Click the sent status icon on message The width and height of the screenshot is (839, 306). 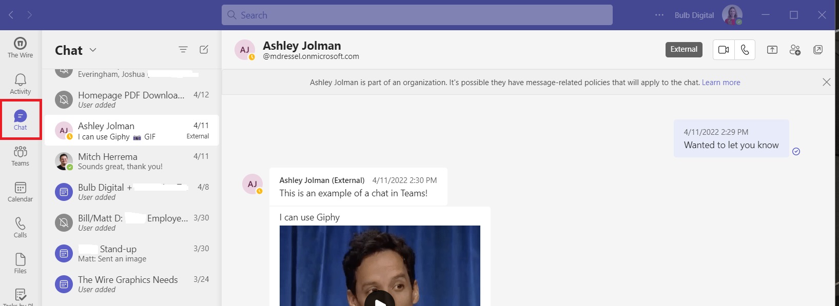(x=796, y=151)
